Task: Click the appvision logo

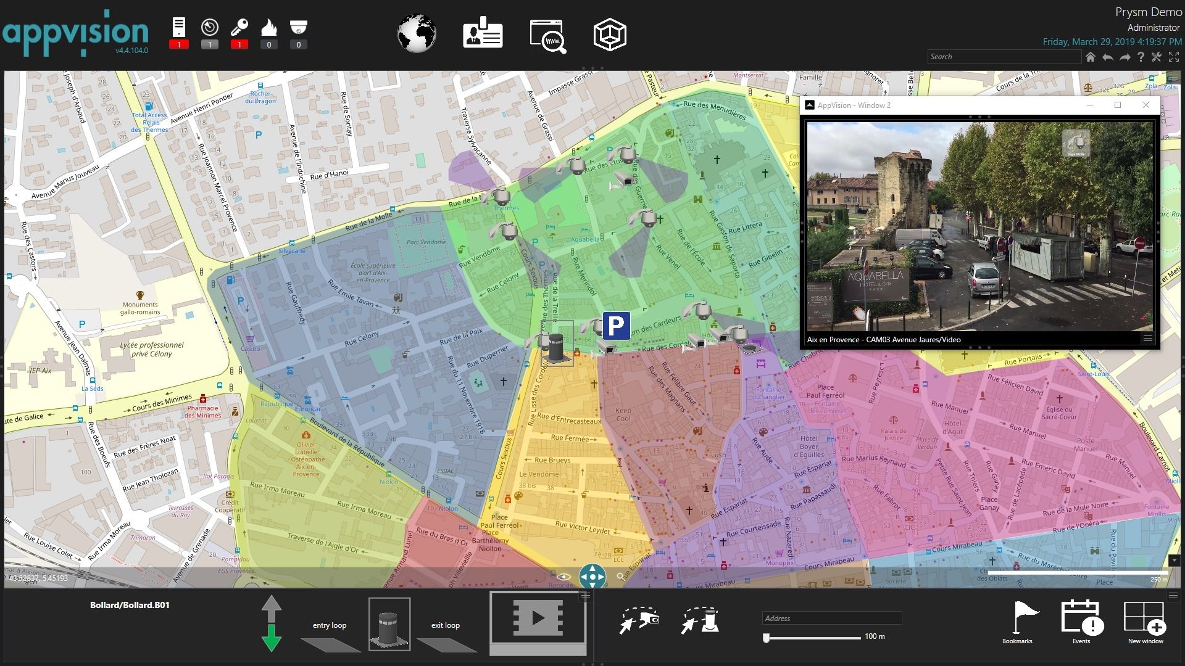Action: (x=75, y=33)
